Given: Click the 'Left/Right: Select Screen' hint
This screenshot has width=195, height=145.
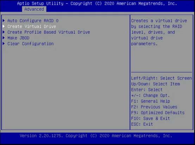Looking at the screenshot, I should 162,78.
